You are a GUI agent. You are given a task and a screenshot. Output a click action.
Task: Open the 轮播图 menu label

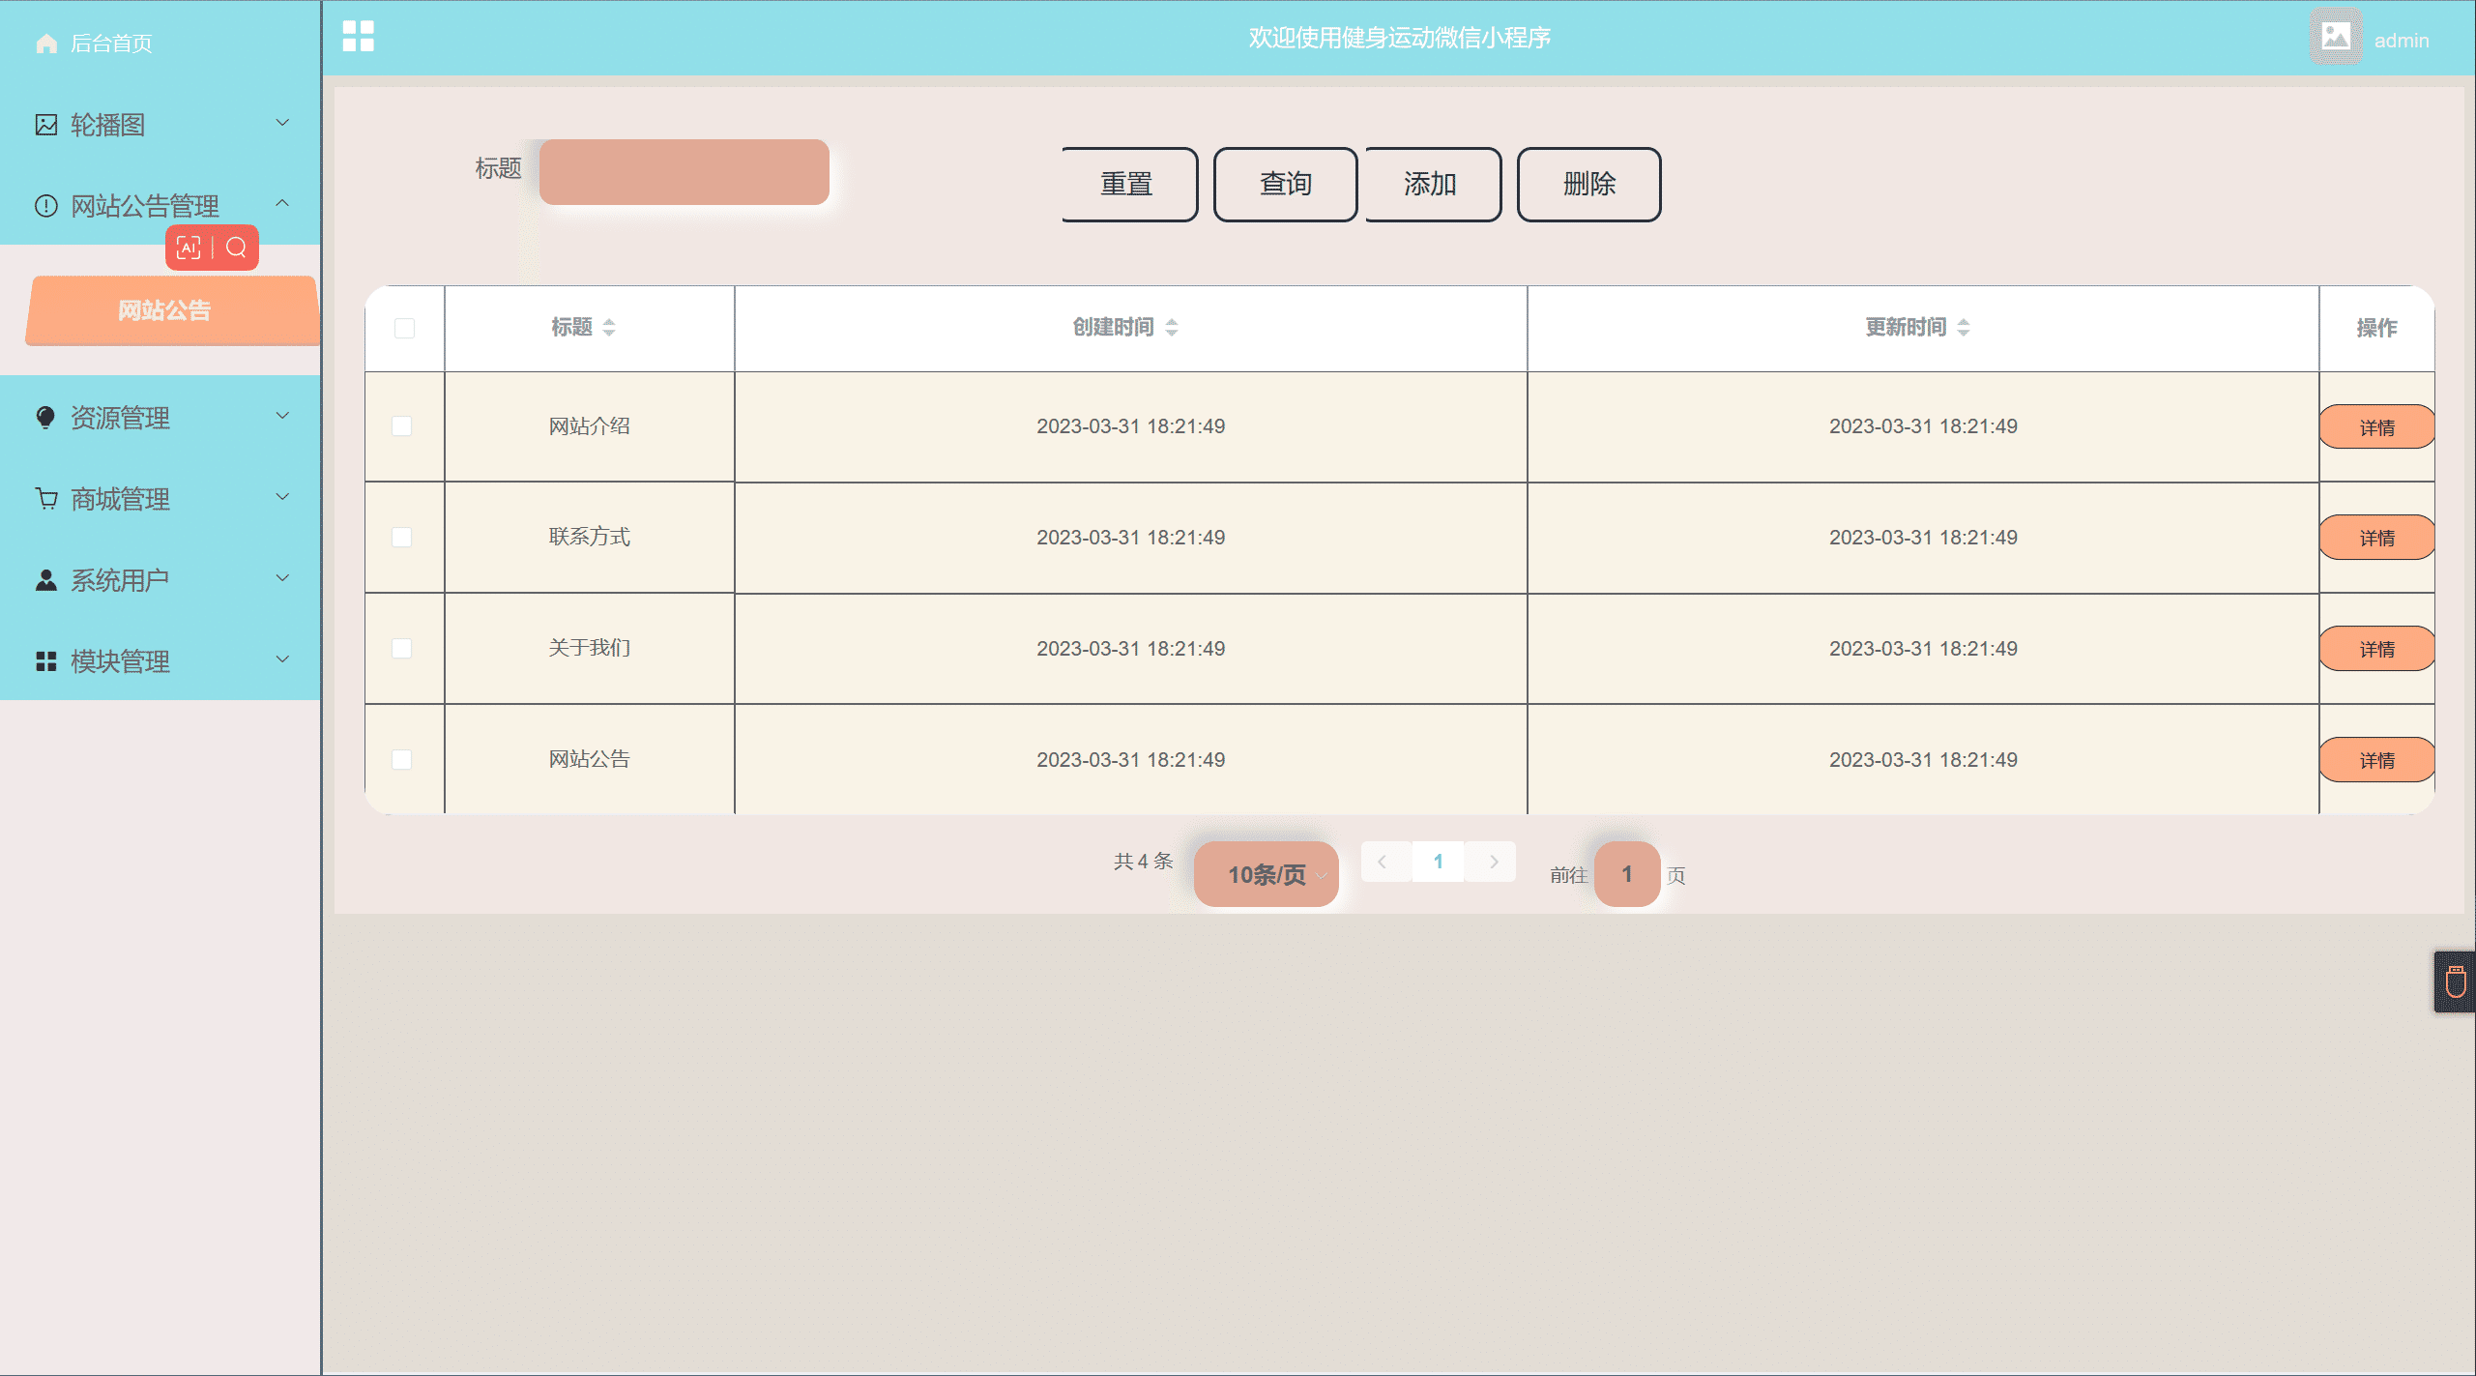pyautogui.click(x=108, y=125)
